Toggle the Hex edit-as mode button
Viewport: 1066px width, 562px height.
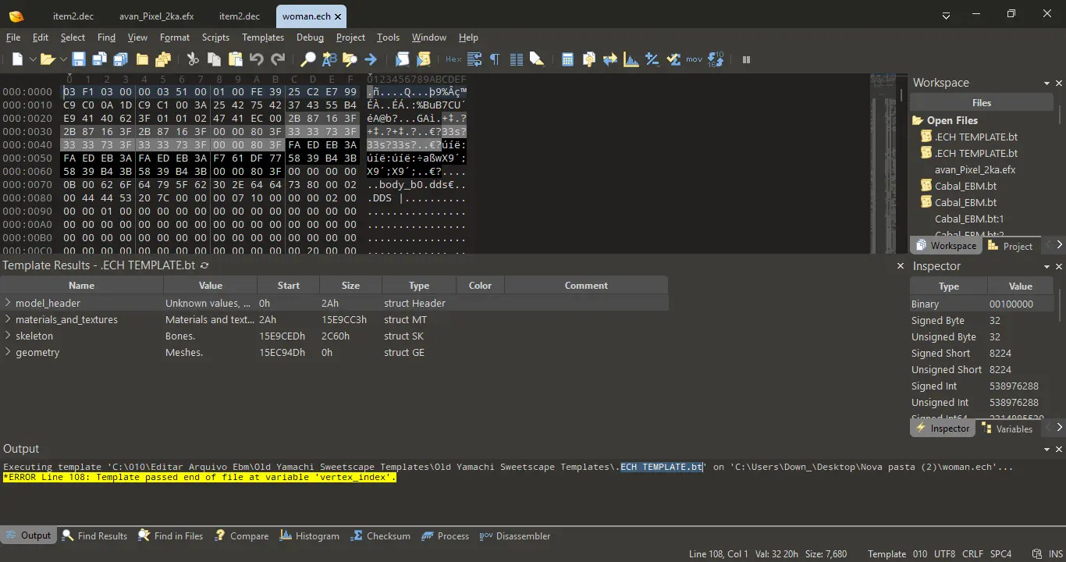tap(453, 59)
